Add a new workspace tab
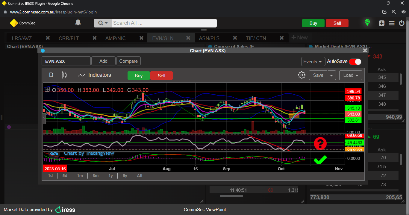Image resolution: width=409 pixels, height=215 pixels. click(x=299, y=38)
